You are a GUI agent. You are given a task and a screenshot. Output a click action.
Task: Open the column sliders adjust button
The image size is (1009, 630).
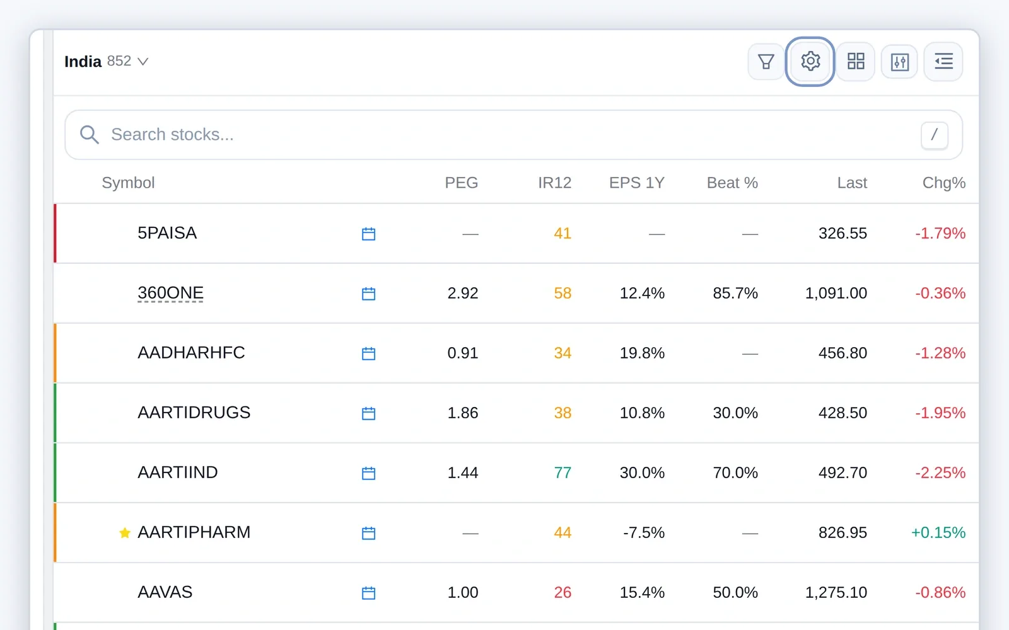pyautogui.click(x=899, y=62)
